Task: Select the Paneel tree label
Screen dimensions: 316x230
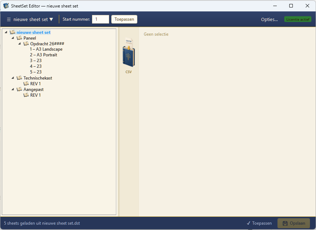Action: tap(30, 38)
